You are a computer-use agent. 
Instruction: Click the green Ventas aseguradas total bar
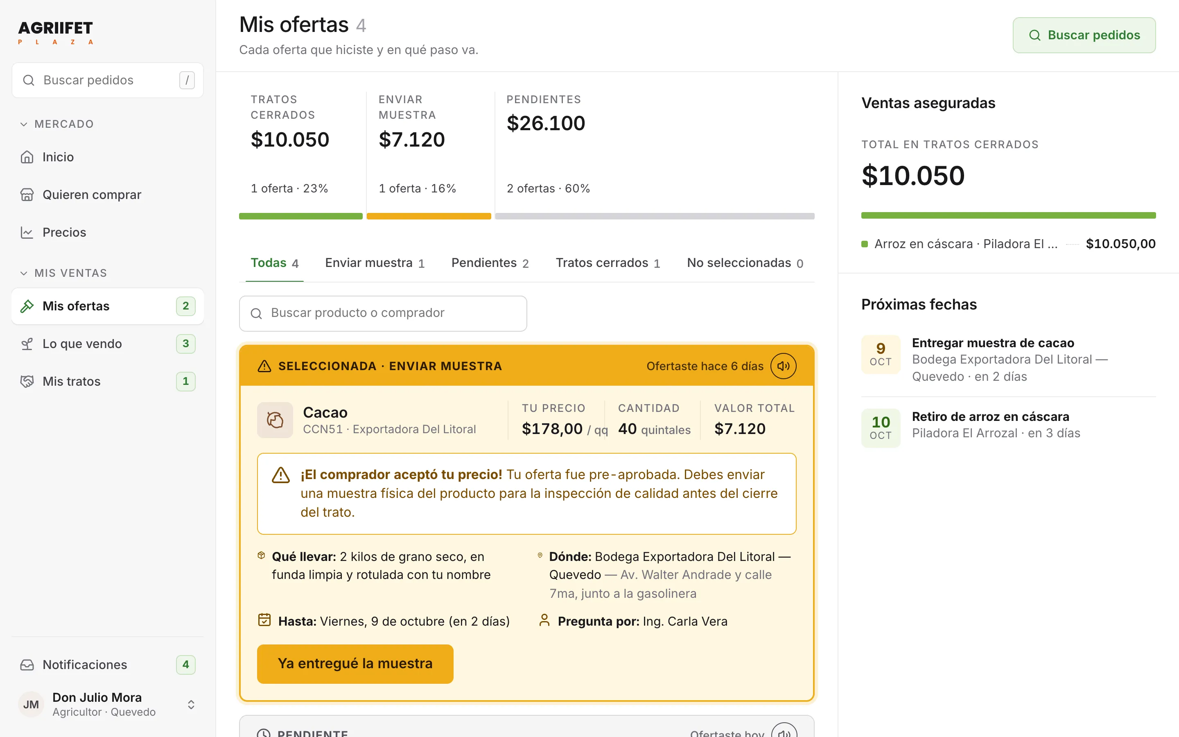(1008, 215)
